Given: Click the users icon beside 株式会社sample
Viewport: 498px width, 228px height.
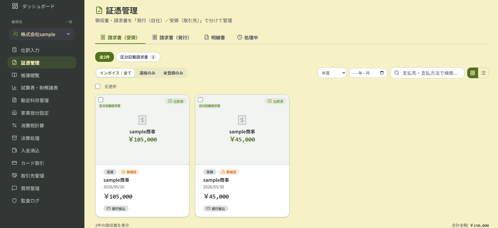Looking at the screenshot, I should pos(16,34).
